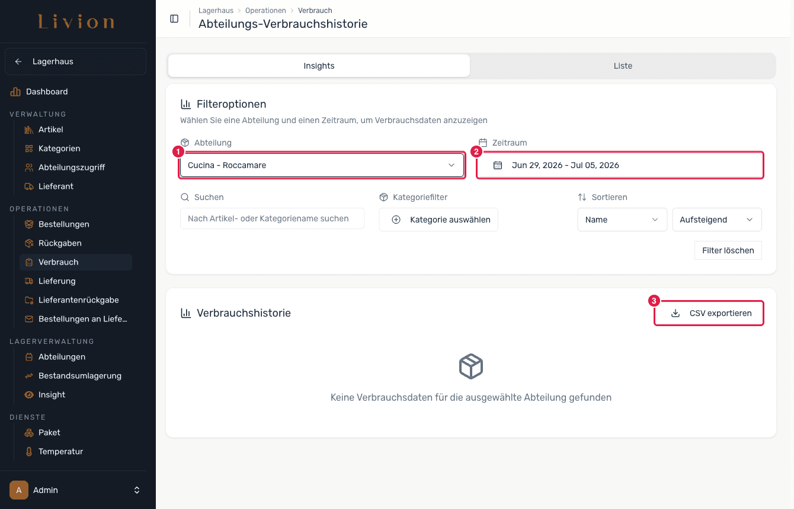Image resolution: width=794 pixels, height=509 pixels.
Task: Click the Dashboard bar chart icon
Action: [x=15, y=92]
